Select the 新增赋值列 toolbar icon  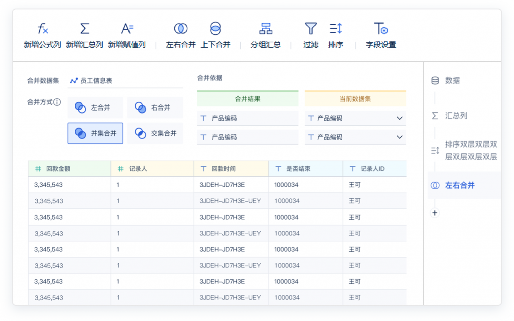127,29
